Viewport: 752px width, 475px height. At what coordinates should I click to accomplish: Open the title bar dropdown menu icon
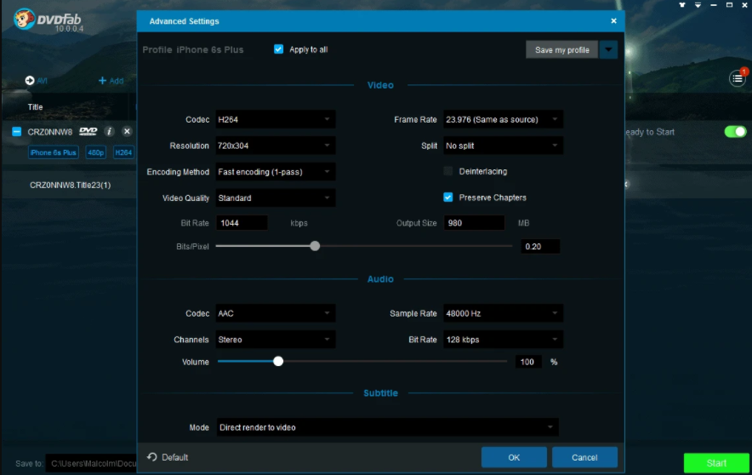click(x=698, y=5)
